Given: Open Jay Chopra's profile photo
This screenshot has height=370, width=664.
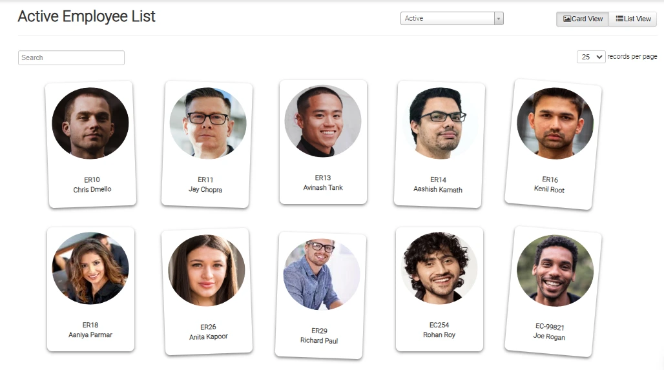Looking at the screenshot, I should [208, 123].
